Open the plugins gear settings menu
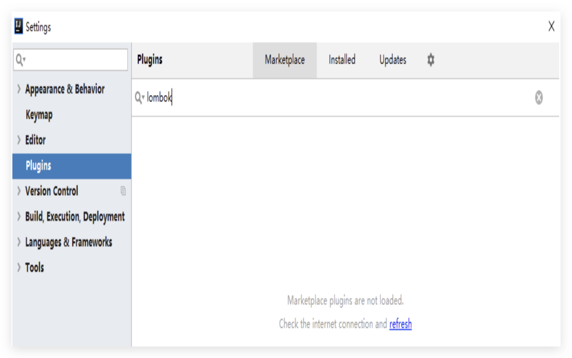Viewport: 572px width, 358px height. [x=430, y=60]
